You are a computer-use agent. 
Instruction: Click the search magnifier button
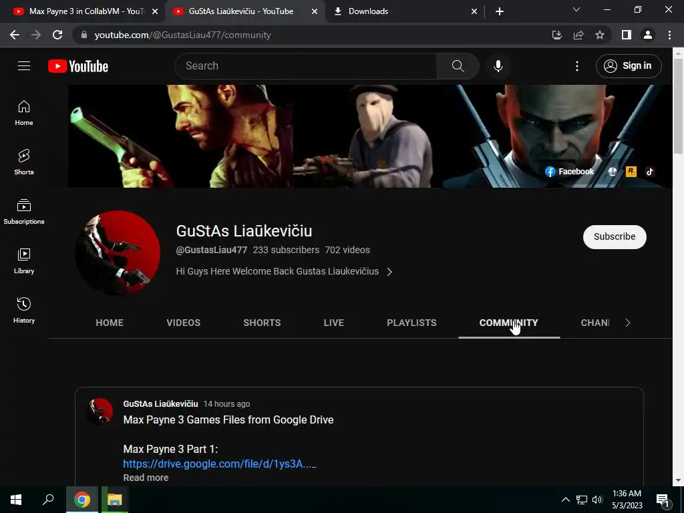tap(458, 66)
